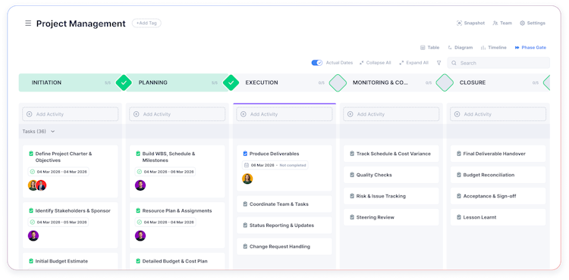569x280 pixels.
Task: Click the Team people icon
Action: click(x=495, y=23)
